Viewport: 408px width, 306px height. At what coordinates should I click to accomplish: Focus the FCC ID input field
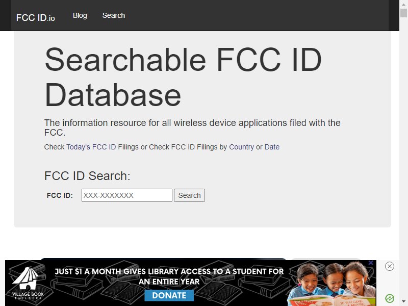tap(126, 195)
